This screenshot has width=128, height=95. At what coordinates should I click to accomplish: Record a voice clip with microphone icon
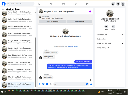(40, 84)
